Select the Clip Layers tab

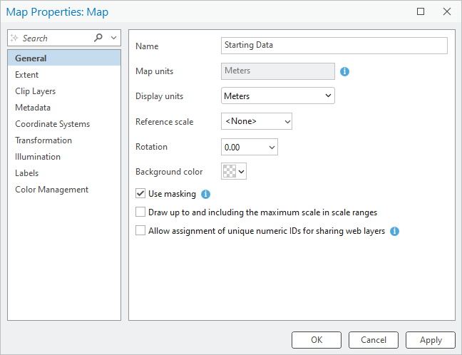click(35, 91)
